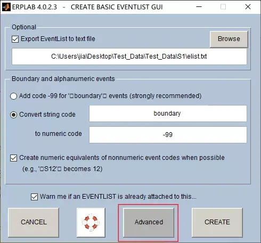261x243 pixels.
Task: Click the 'boundary' string code field
Action: [168, 114]
